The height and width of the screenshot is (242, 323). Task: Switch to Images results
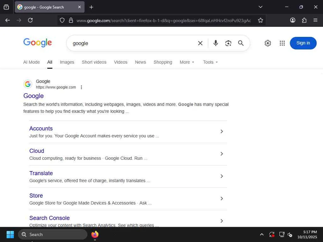(x=67, y=62)
